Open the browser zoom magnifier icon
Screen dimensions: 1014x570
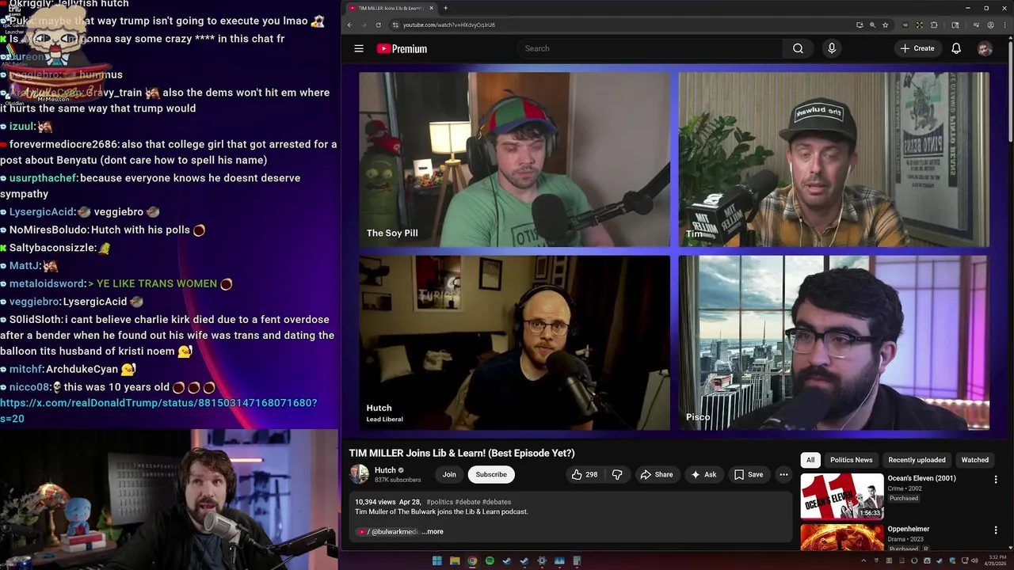872,25
